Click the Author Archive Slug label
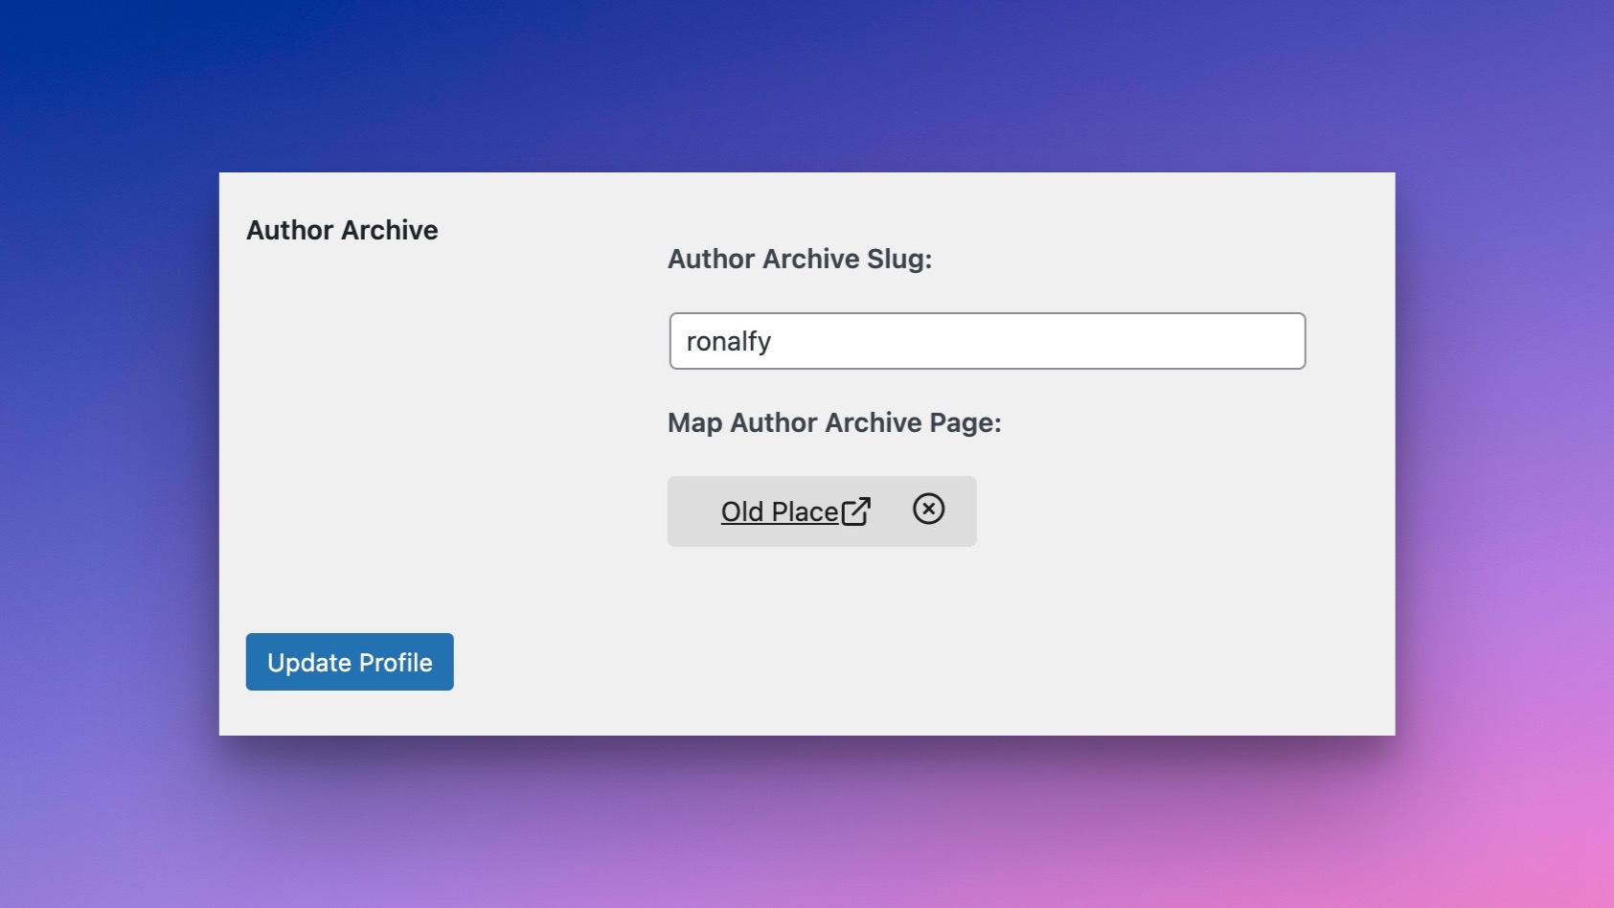 (799, 259)
